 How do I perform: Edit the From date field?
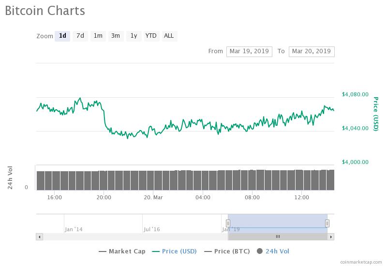(x=249, y=51)
